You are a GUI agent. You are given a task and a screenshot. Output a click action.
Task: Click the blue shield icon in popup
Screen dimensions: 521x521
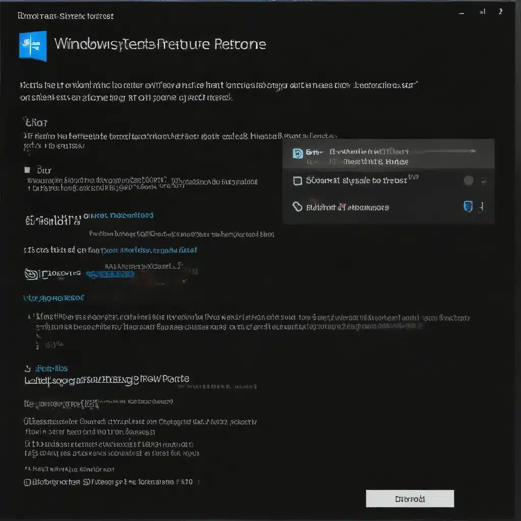pos(468,207)
